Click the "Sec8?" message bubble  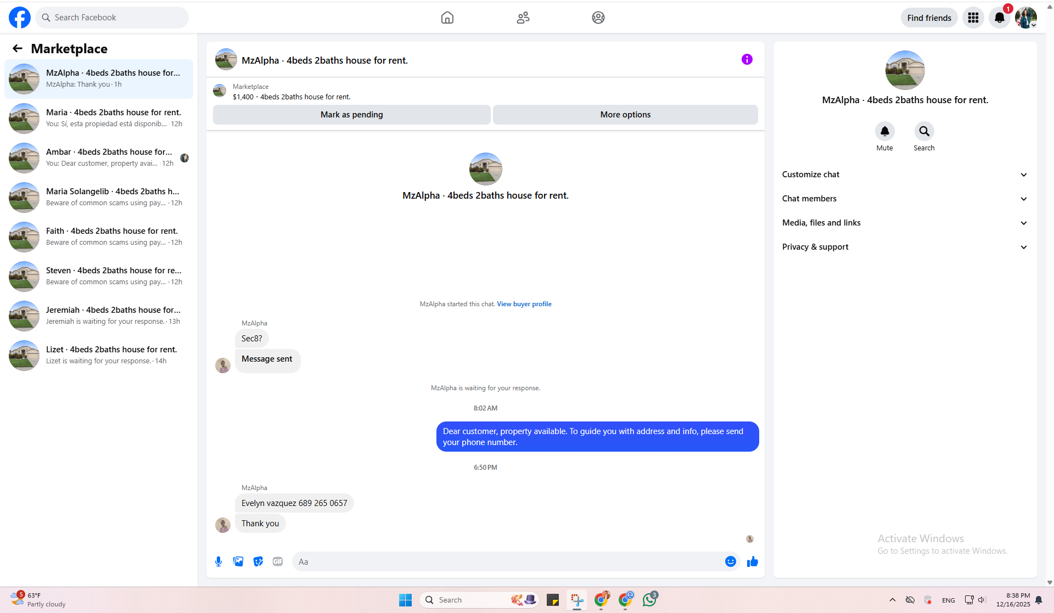point(252,339)
